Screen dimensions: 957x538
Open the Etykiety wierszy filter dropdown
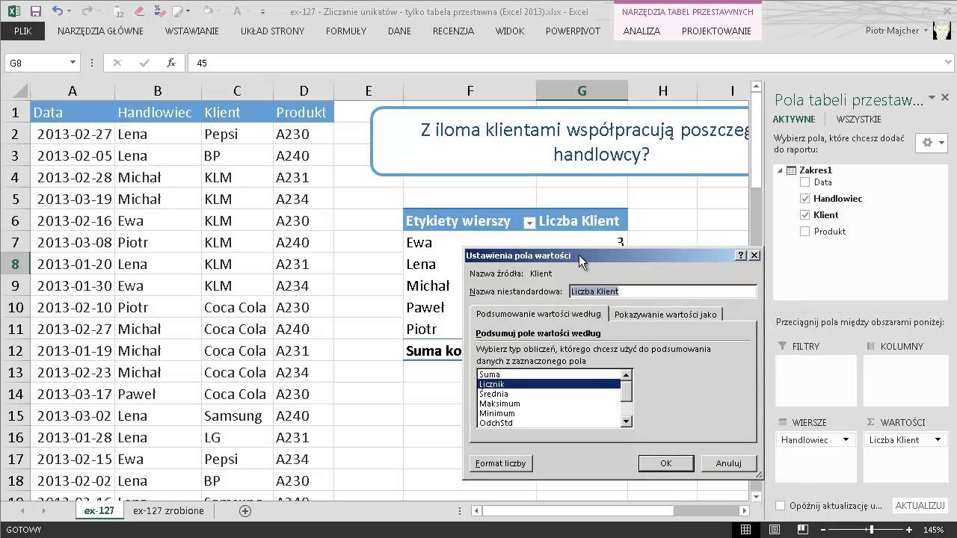pos(529,222)
